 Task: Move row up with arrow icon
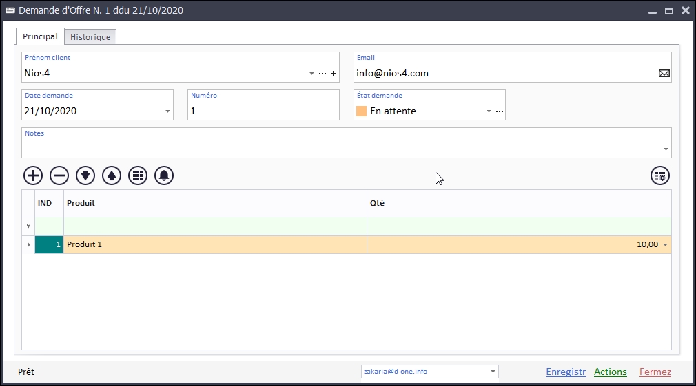(112, 175)
